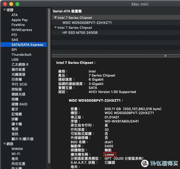This screenshot has width=180, height=169.
Task: Click AHCI Version 1.30 Supported text
Action: tap(112, 92)
